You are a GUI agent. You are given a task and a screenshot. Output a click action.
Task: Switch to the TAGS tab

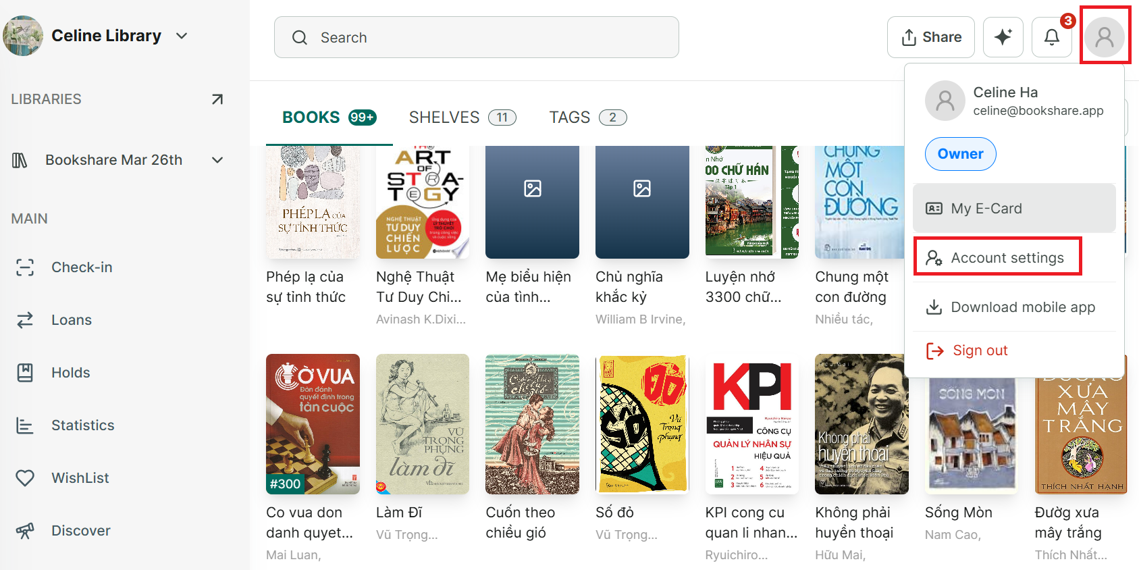588,118
